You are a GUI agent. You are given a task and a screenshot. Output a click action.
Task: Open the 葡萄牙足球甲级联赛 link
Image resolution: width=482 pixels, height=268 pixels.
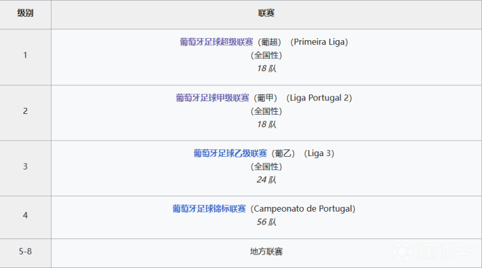click(x=214, y=98)
